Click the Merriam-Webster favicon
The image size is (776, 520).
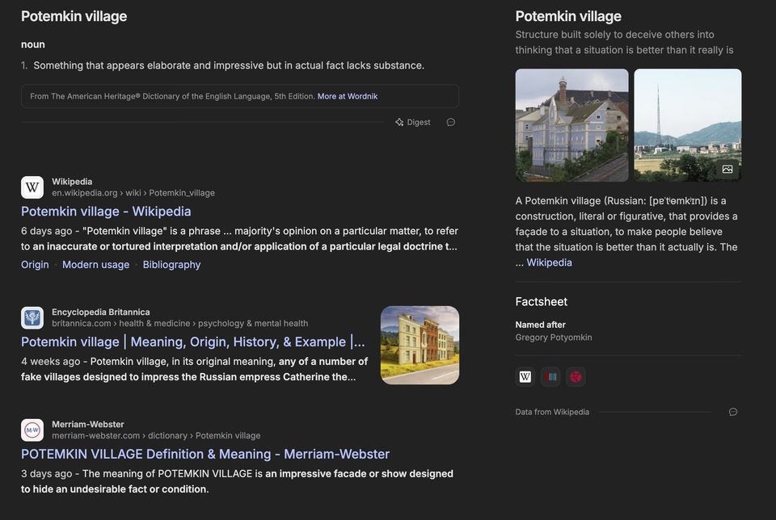[x=32, y=430]
